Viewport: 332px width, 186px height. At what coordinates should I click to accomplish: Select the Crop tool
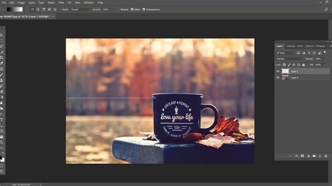2,57
